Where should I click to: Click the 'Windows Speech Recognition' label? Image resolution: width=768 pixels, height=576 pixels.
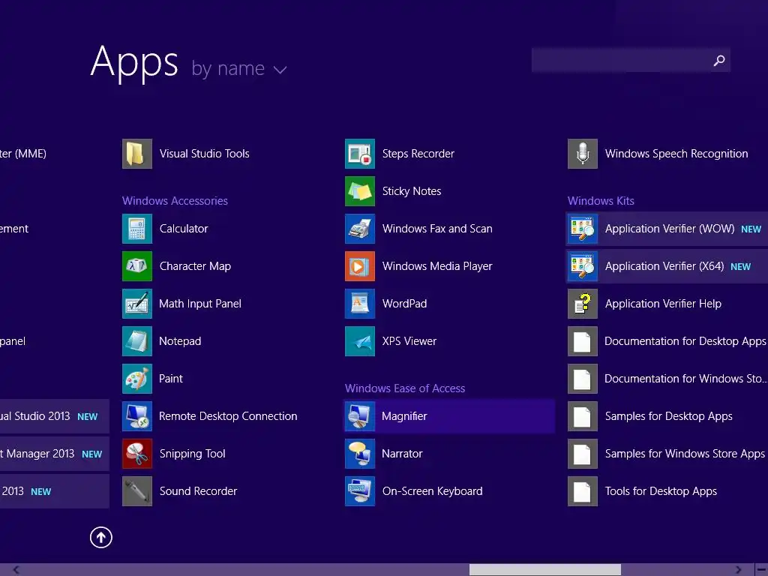pos(676,154)
